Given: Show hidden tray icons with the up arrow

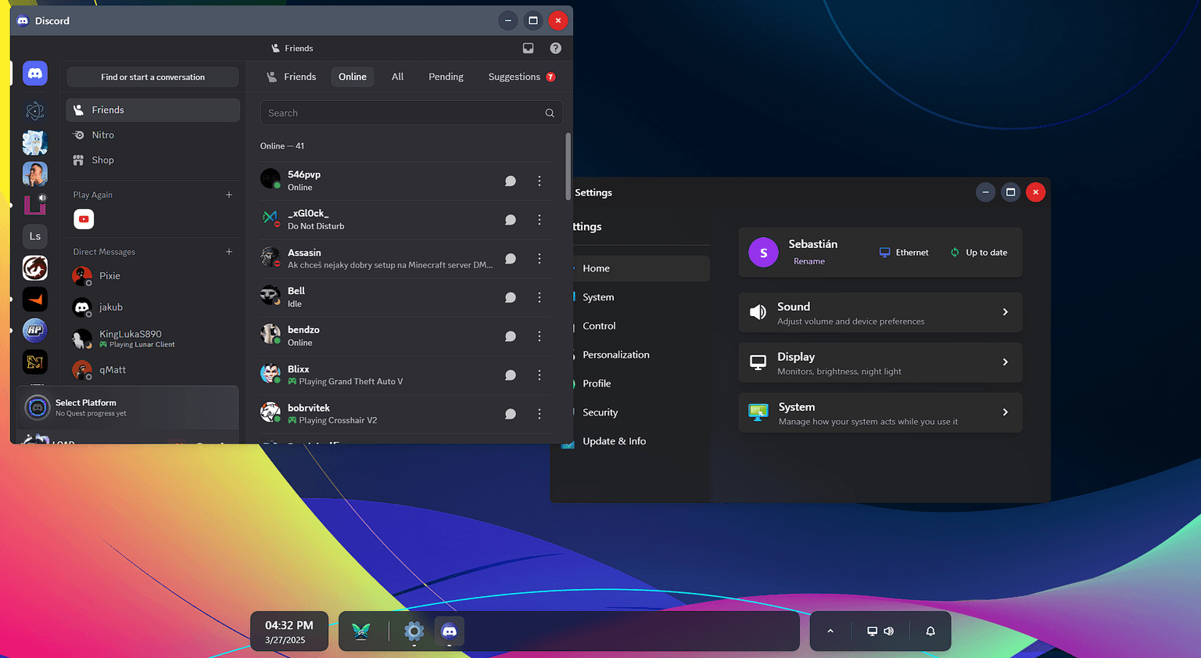Looking at the screenshot, I should [x=830, y=631].
